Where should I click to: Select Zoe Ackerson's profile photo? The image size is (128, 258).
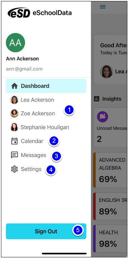point(14,113)
